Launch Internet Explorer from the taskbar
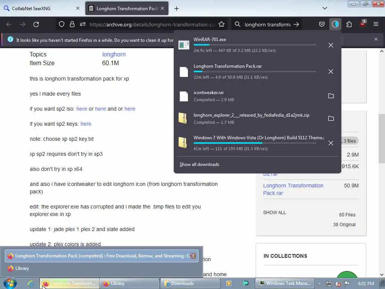The width and height of the screenshot is (385, 289). pyautogui.click(x=30, y=283)
